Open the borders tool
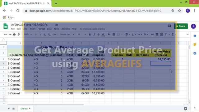Viewport: 199px width, 112px height. (114, 35)
